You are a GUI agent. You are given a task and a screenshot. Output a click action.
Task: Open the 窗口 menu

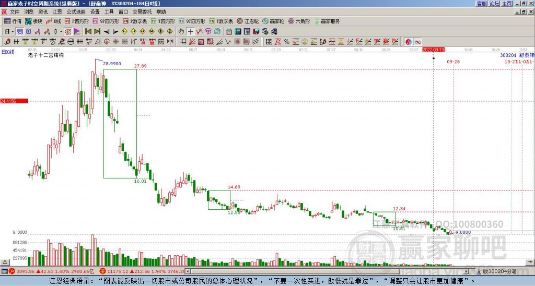[123, 12]
